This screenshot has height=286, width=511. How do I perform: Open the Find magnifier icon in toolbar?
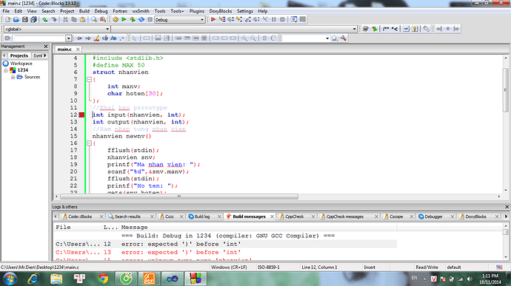click(x=94, y=20)
